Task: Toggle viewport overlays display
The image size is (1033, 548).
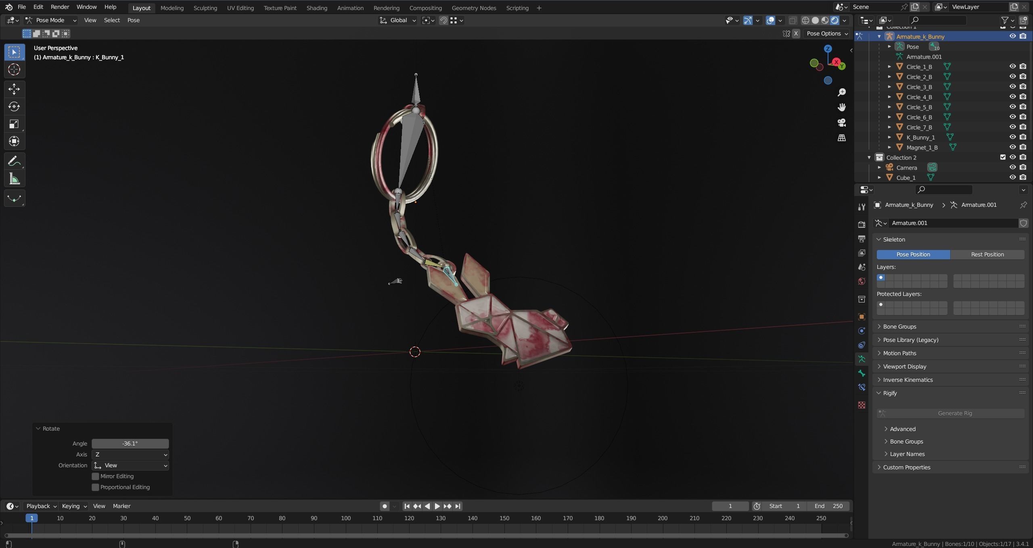Action: [x=770, y=20]
